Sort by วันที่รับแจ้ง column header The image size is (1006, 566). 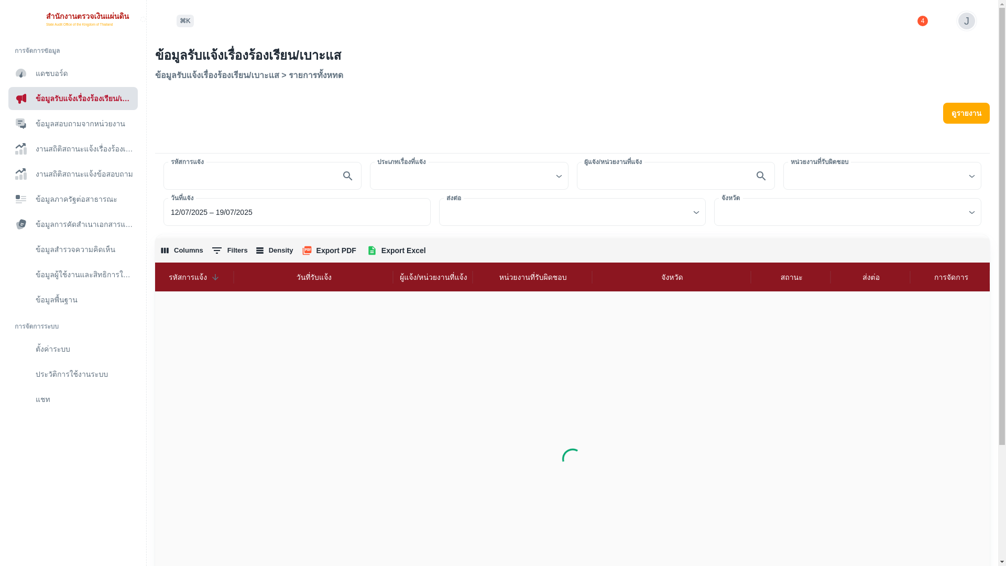point(314,277)
